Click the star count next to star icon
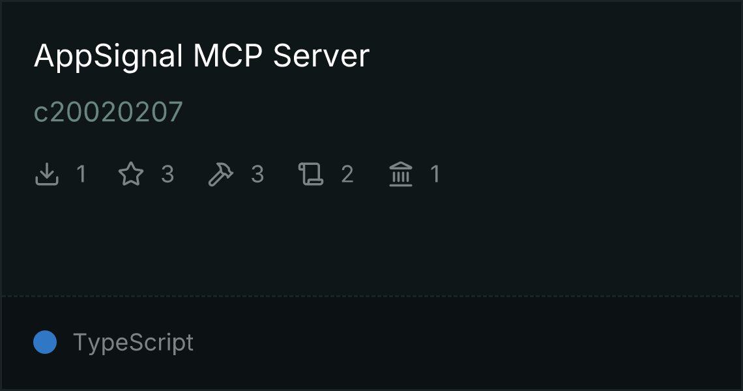Viewport: 743px width, 391px height. [168, 174]
